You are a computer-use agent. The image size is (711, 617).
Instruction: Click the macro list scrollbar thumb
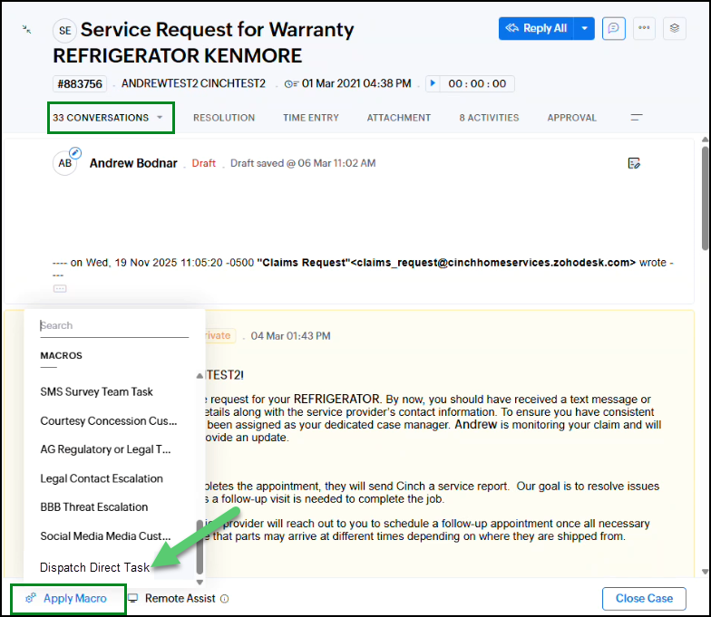(x=200, y=545)
